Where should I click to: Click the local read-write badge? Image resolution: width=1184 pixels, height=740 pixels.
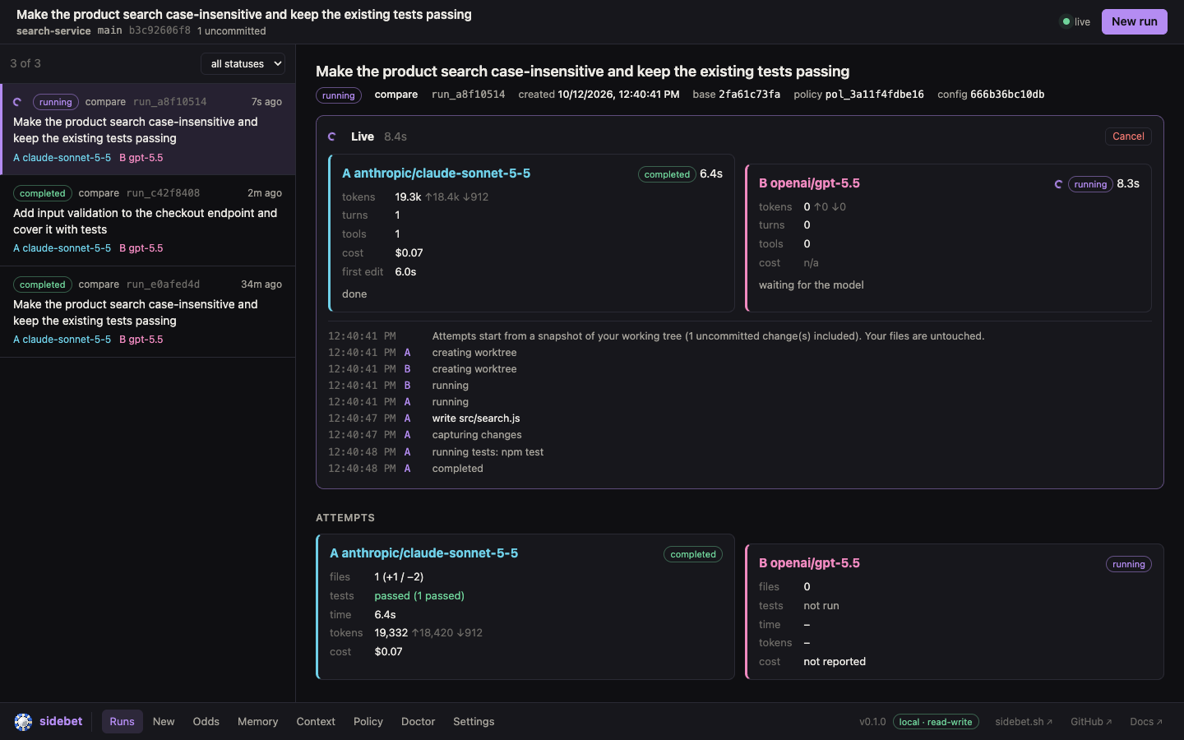(x=936, y=722)
